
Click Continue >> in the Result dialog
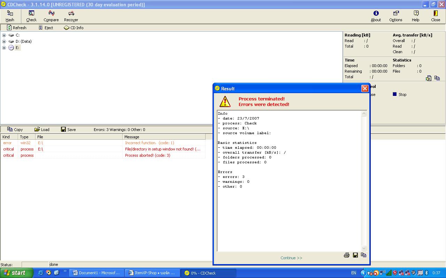[x=291, y=258]
